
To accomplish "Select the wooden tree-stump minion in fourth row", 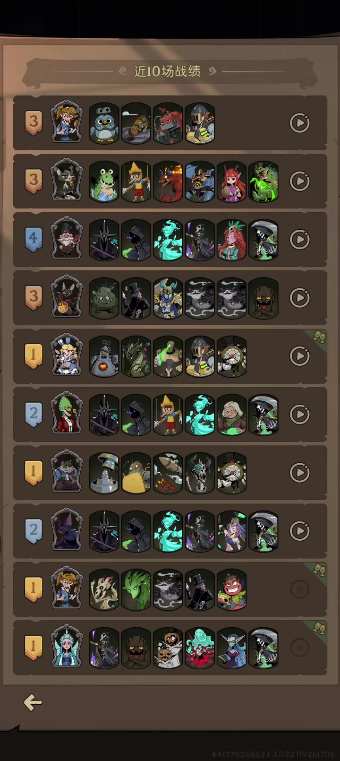I will (x=263, y=298).
